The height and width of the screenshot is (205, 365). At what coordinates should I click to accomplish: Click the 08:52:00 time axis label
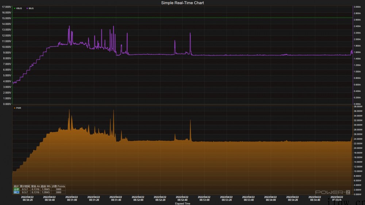tap(138, 200)
